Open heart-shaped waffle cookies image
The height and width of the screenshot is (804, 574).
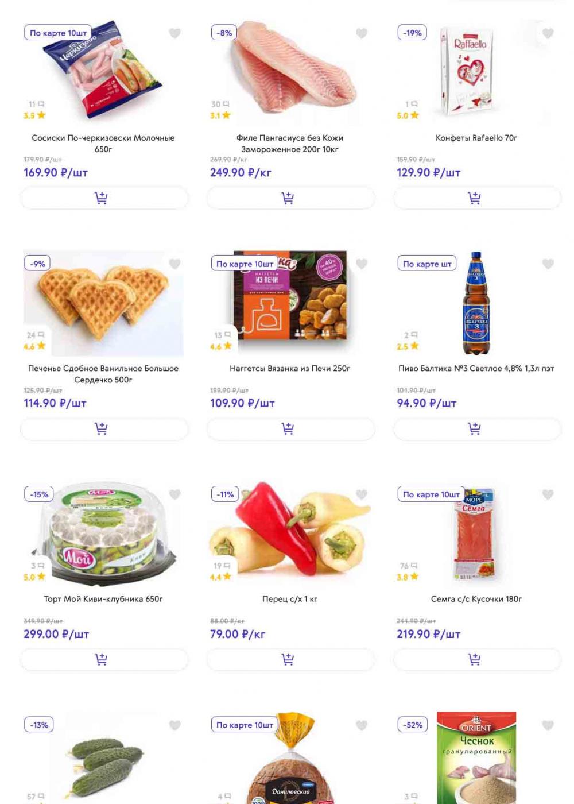click(103, 304)
